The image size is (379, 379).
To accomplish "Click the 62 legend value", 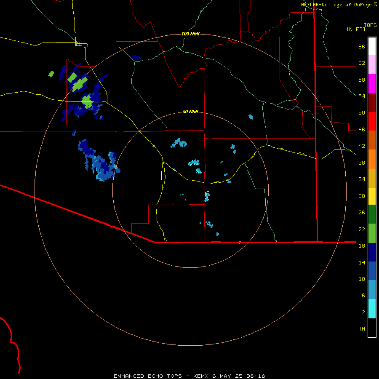I will [362, 63].
